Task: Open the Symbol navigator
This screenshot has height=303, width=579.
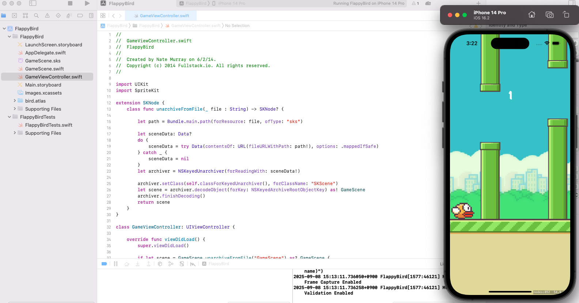Action: click(25, 16)
